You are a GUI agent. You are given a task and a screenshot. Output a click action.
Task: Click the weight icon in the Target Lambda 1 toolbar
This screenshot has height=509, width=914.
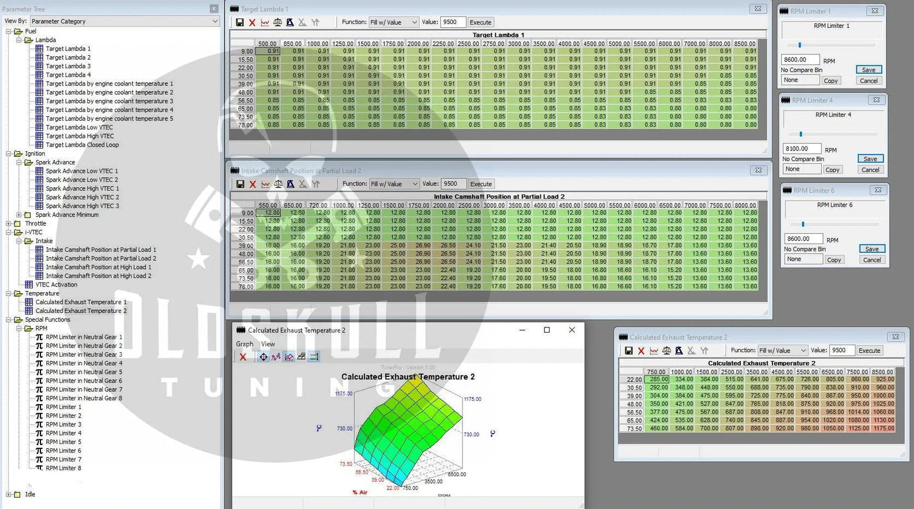(290, 22)
